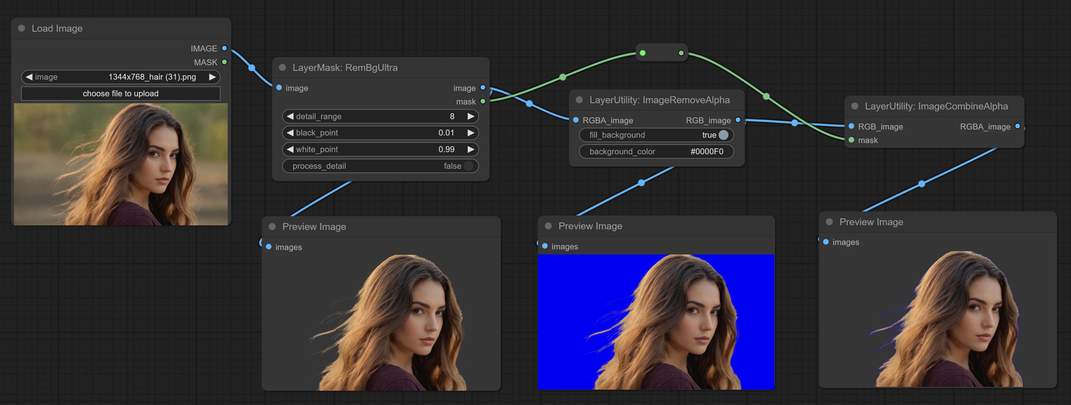
Task: Open the image filename selector 1344x768_hair
Action: 152,77
